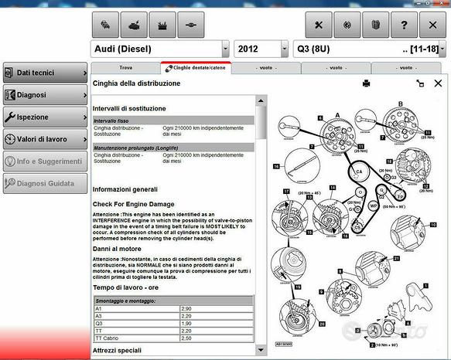Open the vehicle selection cars icon
Screen dimensions: 451x360
[105, 25]
